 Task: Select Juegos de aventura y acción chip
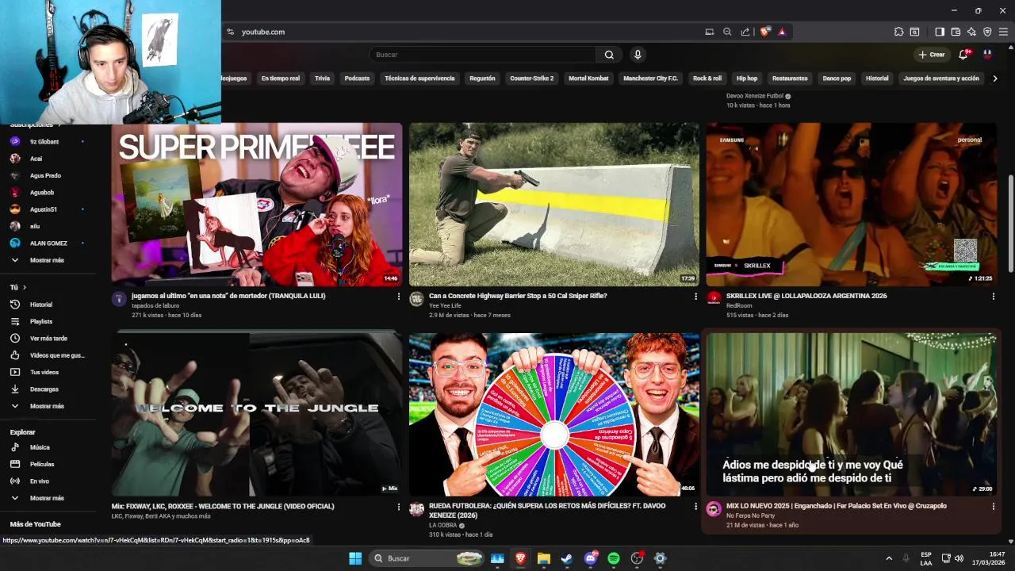coord(941,79)
